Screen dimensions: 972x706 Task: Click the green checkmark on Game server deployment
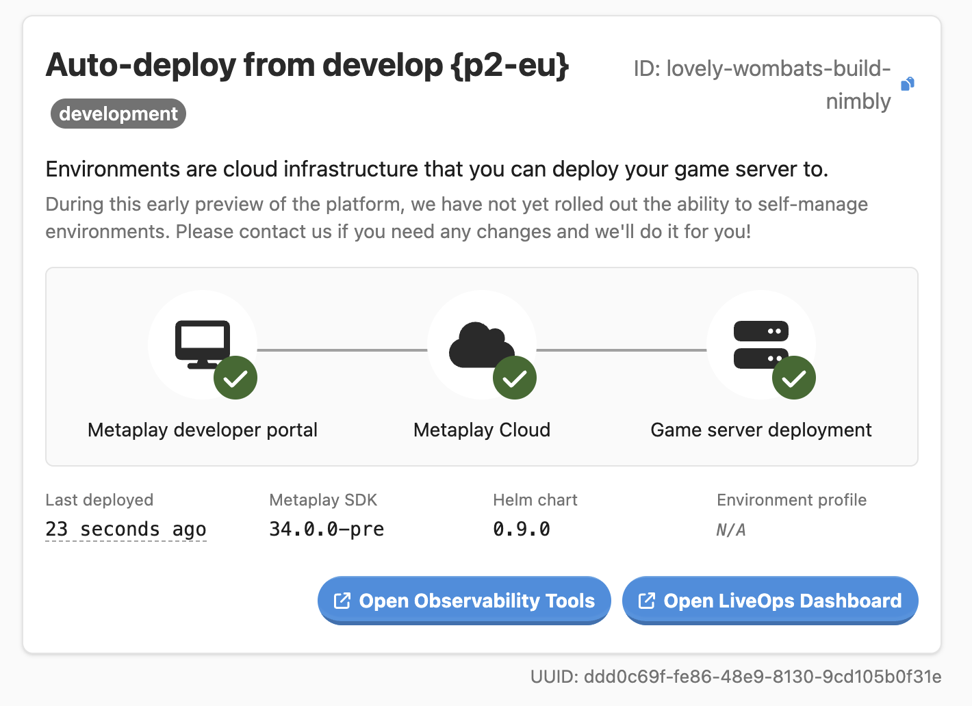click(x=794, y=378)
